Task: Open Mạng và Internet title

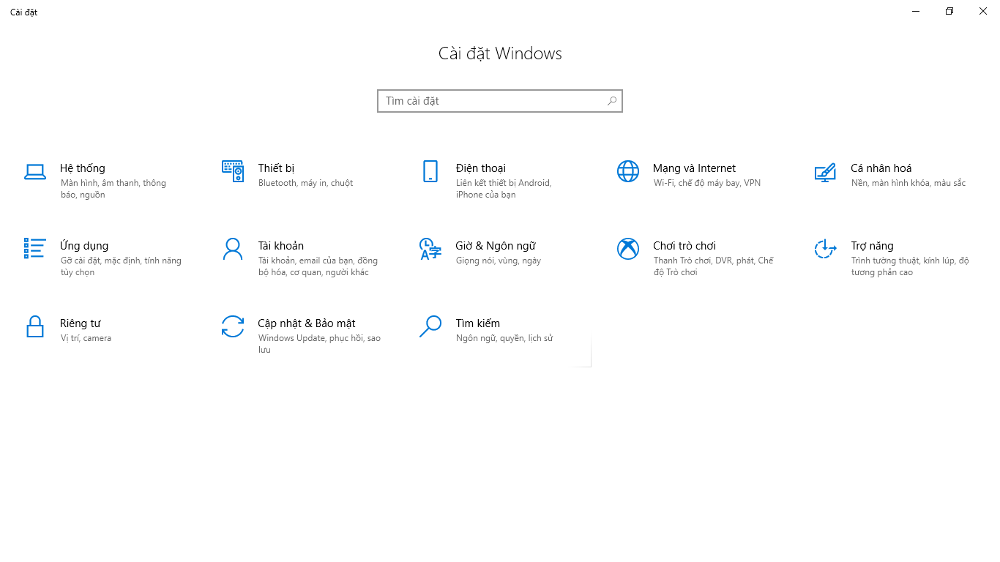Action: click(x=694, y=168)
